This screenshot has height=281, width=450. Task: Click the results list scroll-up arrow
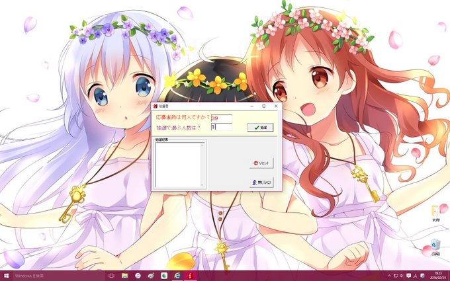click(x=202, y=145)
